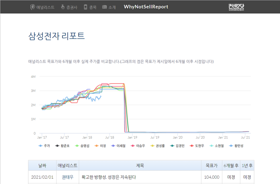This screenshot has height=184, width=280.
Task: Toggle the 이세철 legend series
Action: (118, 146)
